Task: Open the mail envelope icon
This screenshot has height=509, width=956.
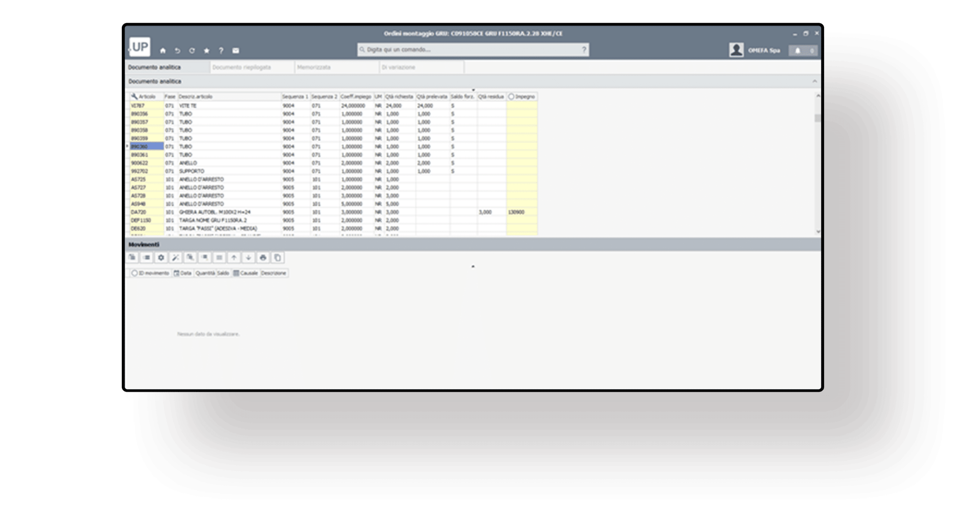Action: 236,50
